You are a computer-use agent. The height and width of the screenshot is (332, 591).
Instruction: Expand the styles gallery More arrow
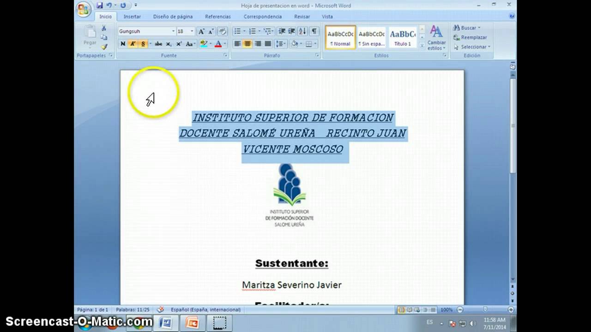tap(421, 46)
